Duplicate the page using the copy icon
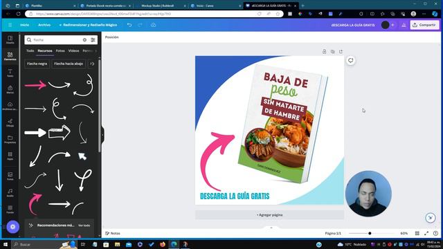 pyautogui.click(x=332, y=51)
